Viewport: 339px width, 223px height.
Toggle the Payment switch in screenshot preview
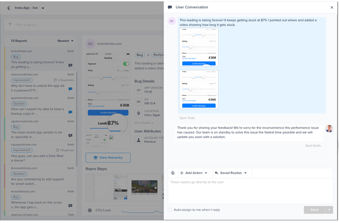(x=126, y=64)
